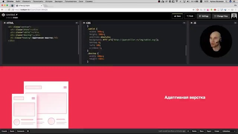Open the link icon beside Delete in footer
This screenshot has height=134, width=238.
(x=188, y=131)
